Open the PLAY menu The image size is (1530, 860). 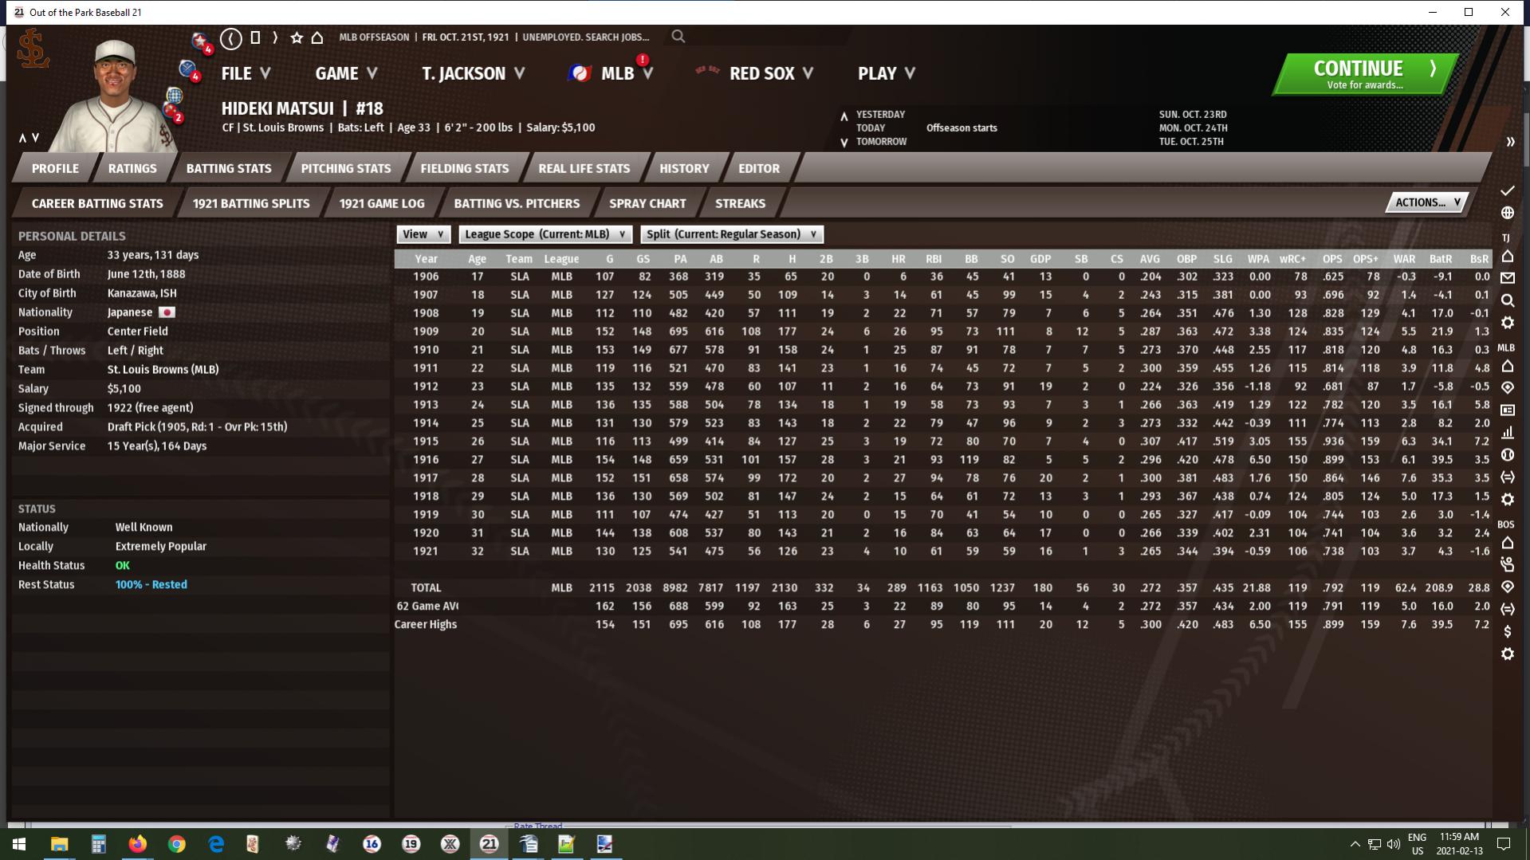point(887,73)
